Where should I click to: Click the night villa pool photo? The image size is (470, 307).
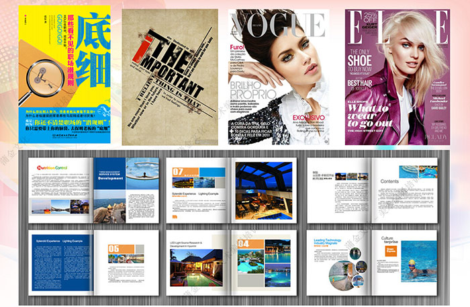tap(196, 268)
